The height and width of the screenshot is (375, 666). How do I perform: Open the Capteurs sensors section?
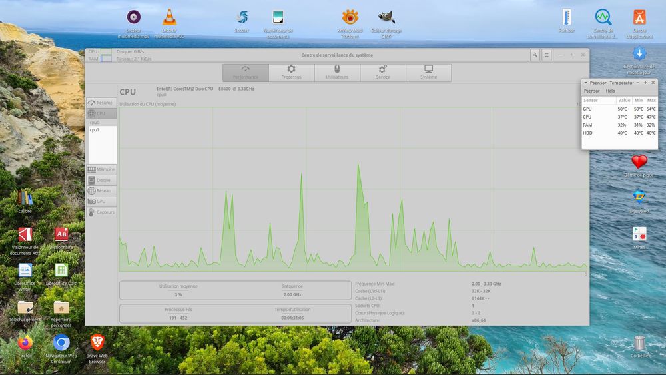click(101, 212)
